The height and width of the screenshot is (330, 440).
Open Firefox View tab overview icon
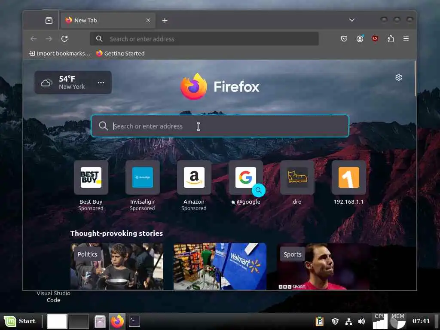[x=49, y=20]
